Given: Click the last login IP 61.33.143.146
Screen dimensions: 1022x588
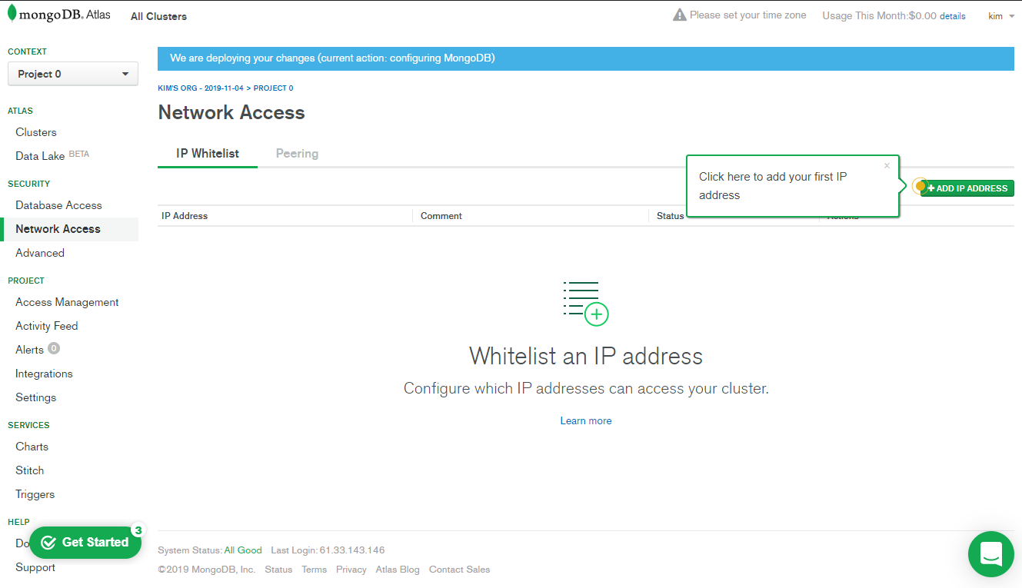Looking at the screenshot, I should point(352,550).
